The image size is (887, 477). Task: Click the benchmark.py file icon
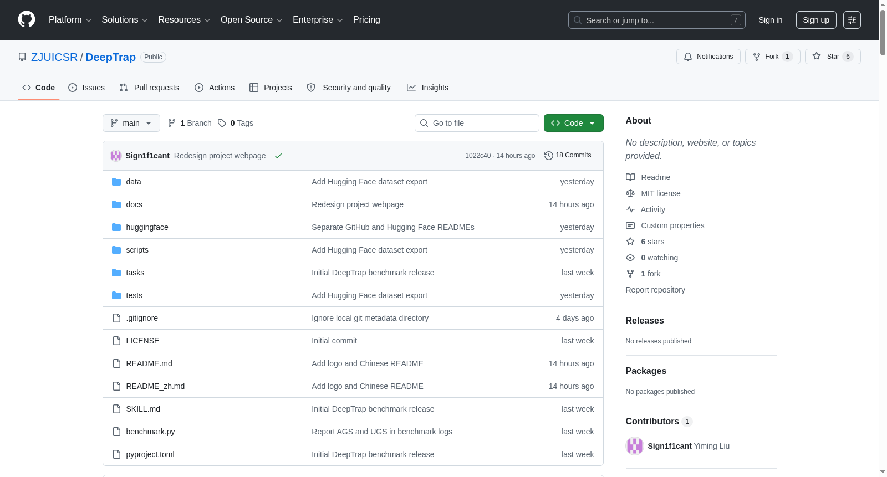[x=116, y=432]
